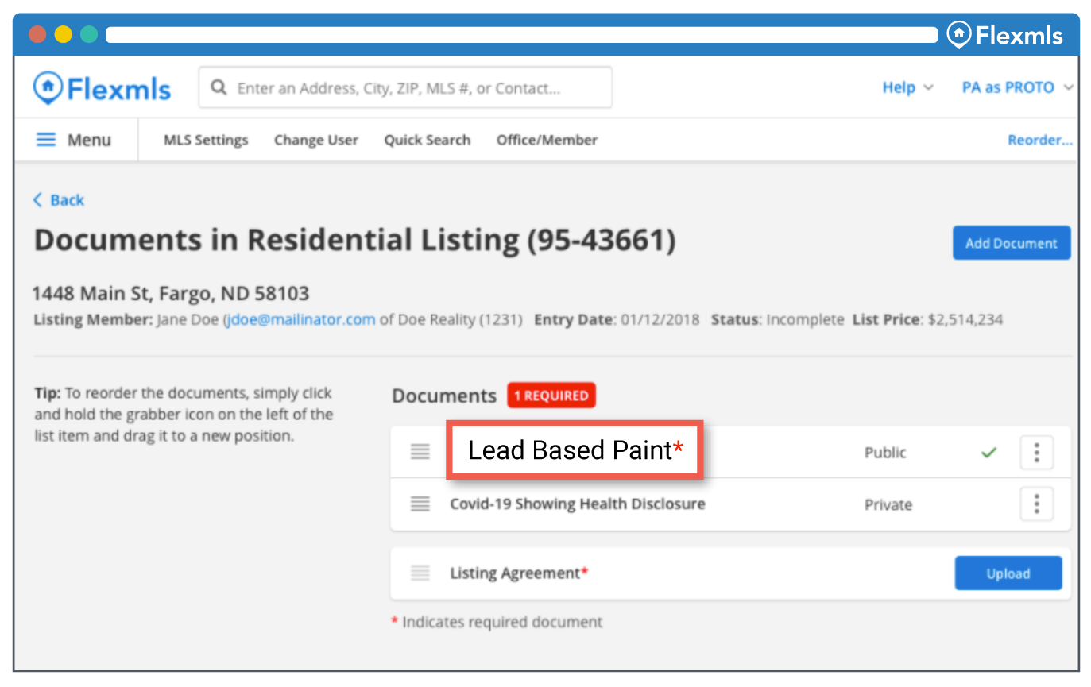
Task: Click the Add Document button
Action: [x=1011, y=244]
